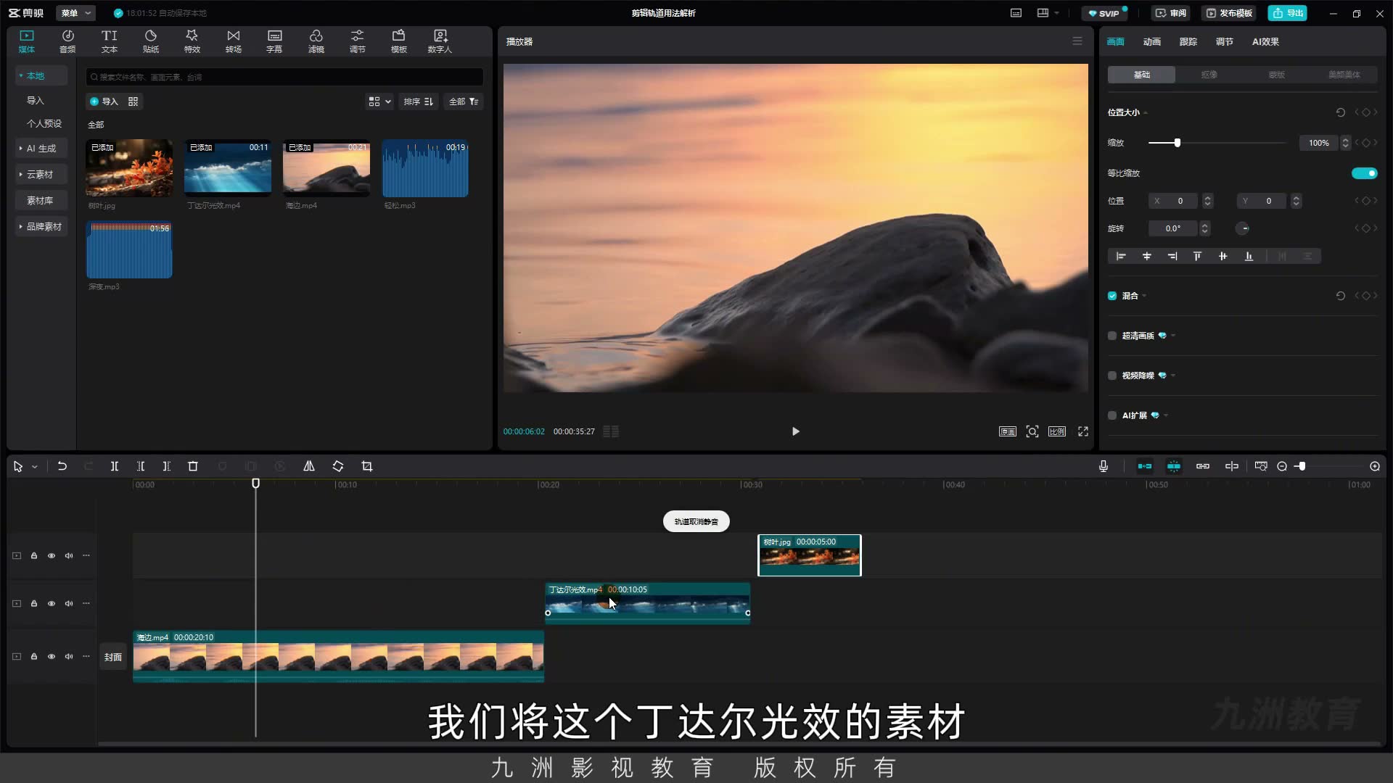Undo the last timeline action
Image resolution: width=1393 pixels, height=783 pixels.
[62, 466]
